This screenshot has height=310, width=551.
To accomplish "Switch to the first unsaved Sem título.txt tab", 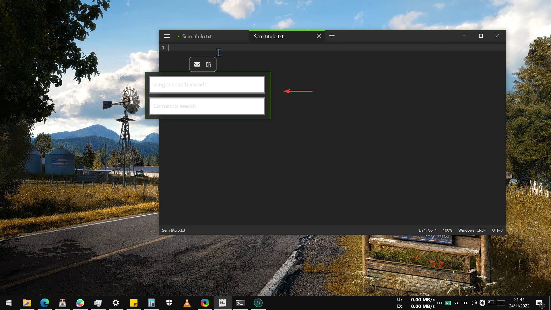I will 197,36.
